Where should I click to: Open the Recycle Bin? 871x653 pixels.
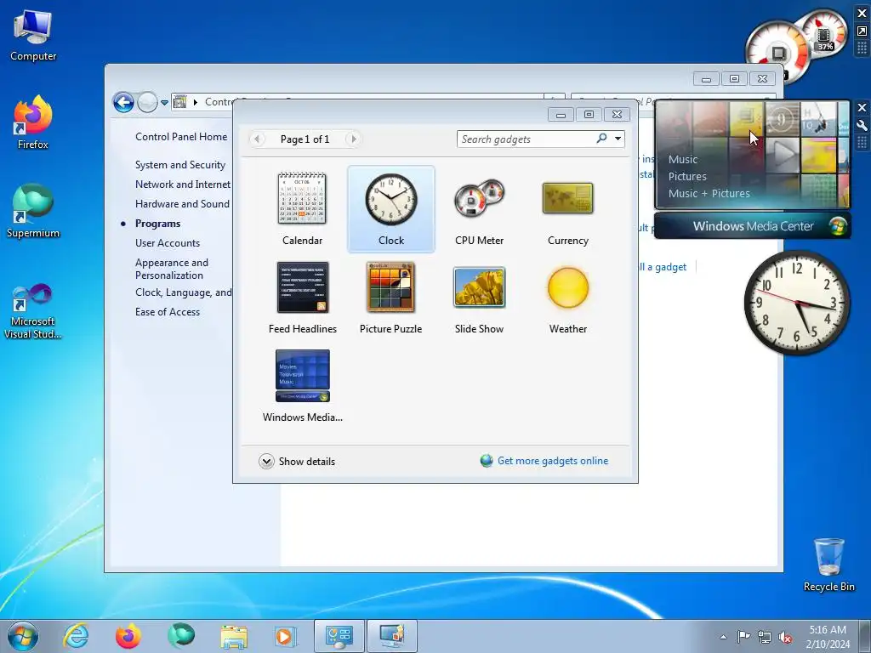828,565
